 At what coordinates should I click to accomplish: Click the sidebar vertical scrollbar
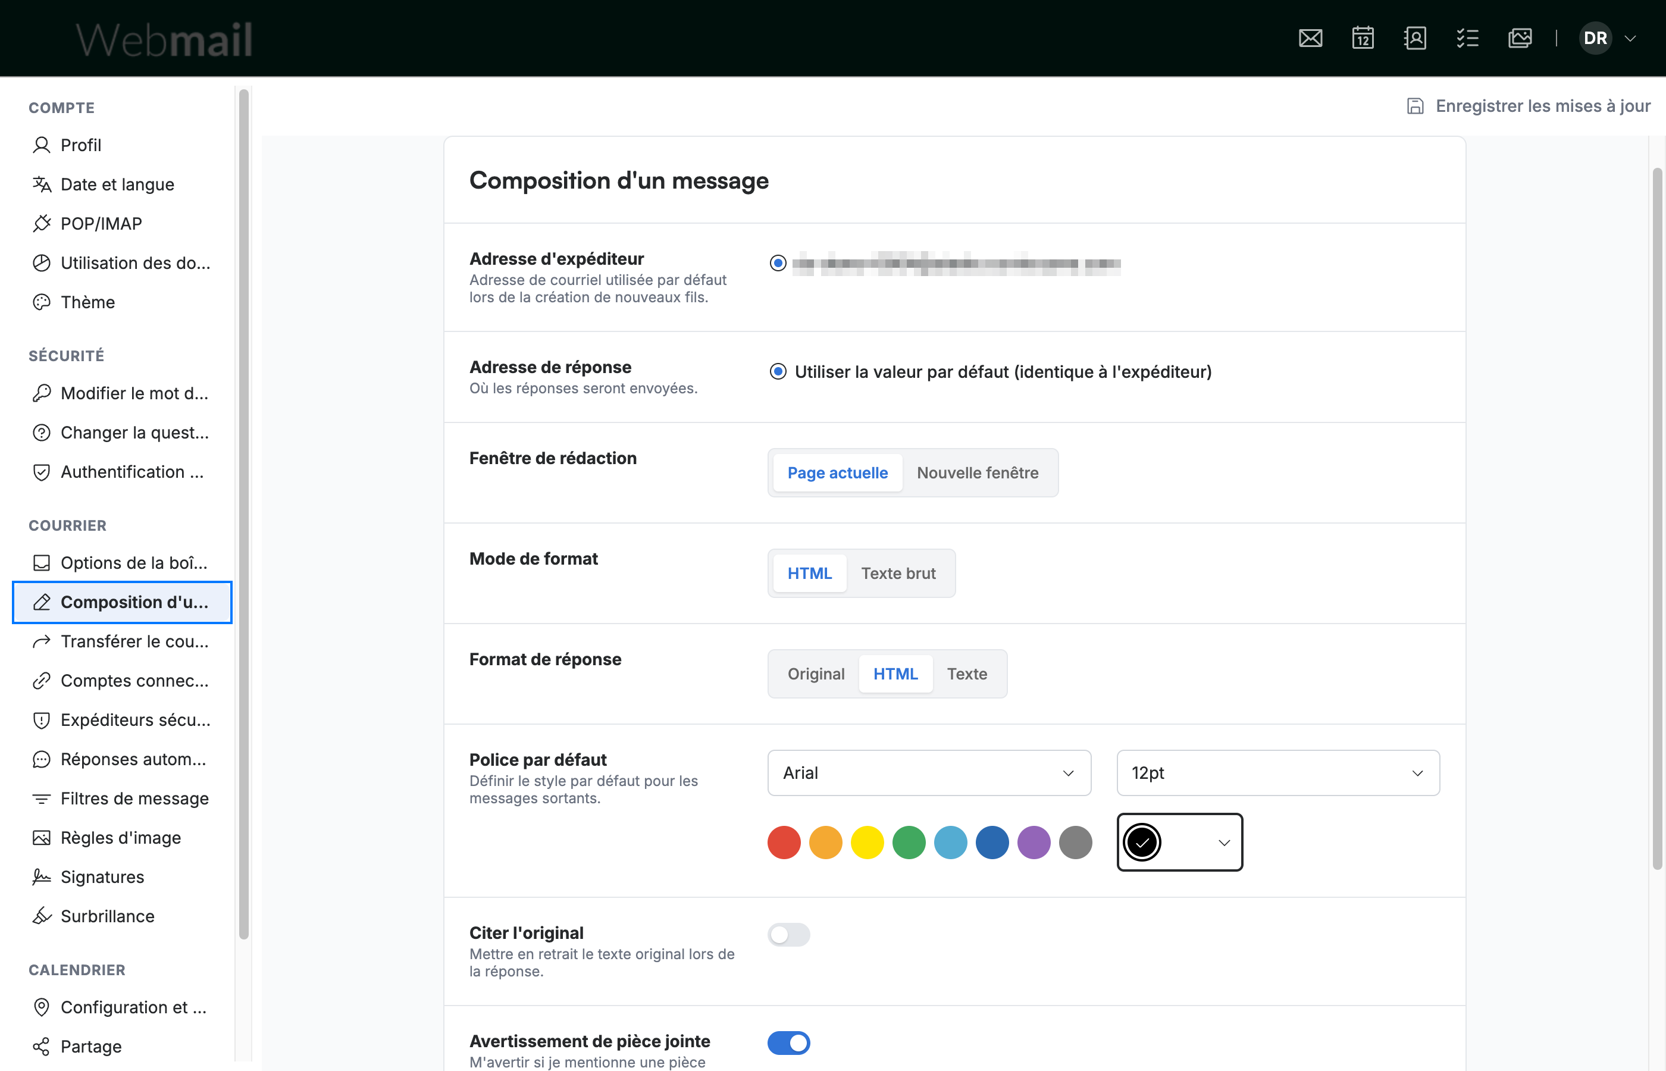243,515
